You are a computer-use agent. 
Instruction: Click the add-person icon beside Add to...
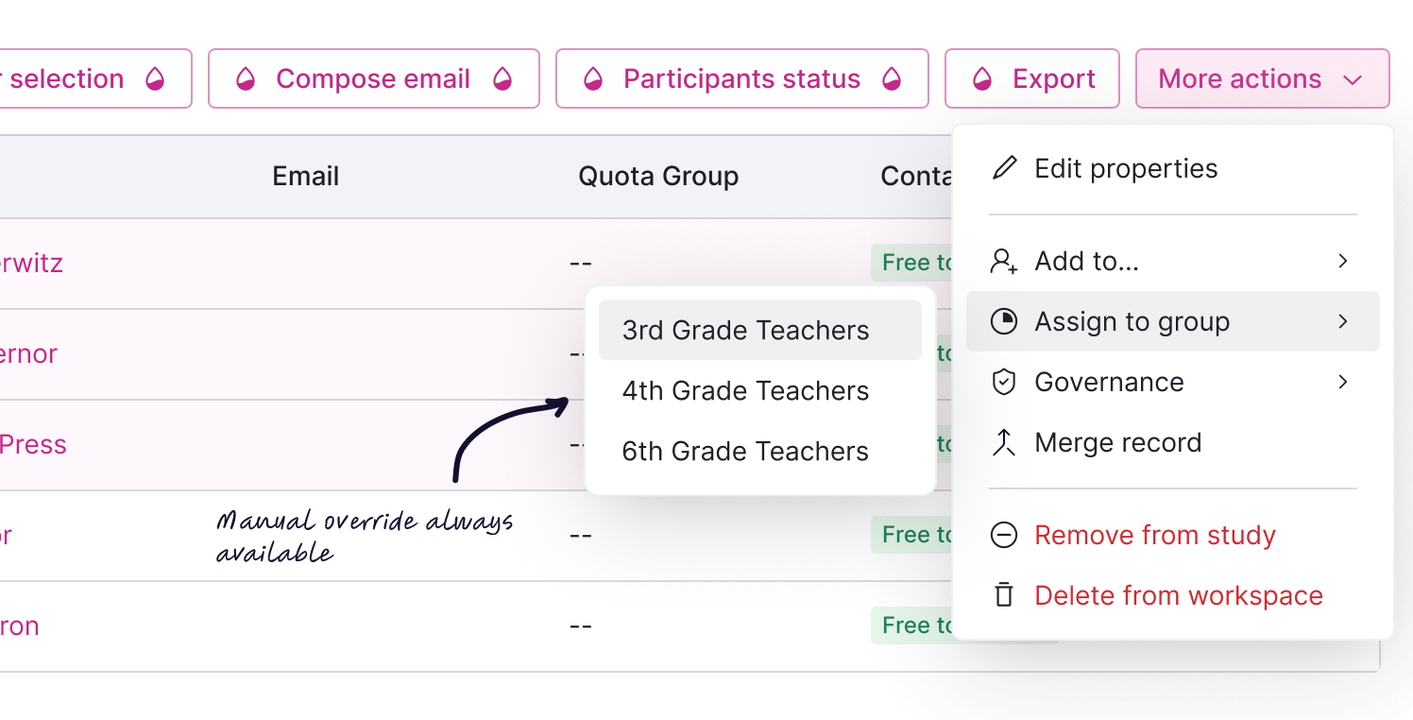tap(1004, 261)
